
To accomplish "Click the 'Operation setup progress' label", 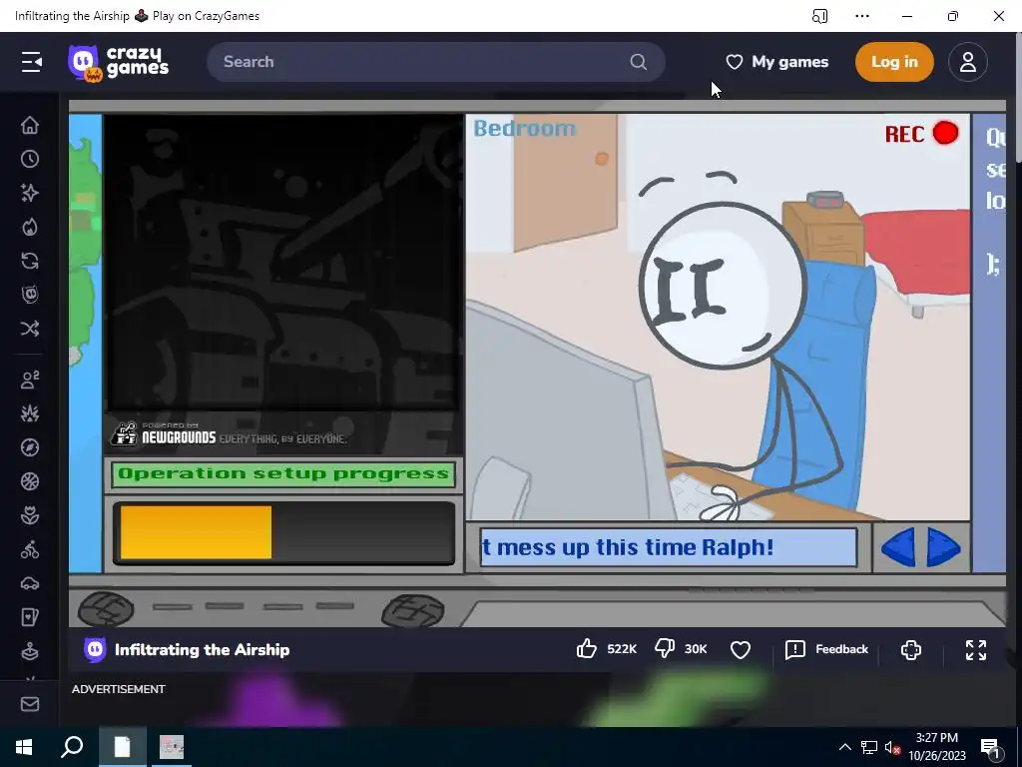I will pos(283,474).
